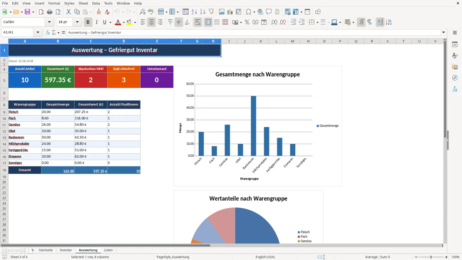This screenshot has width=462, height=260.
Task: Open the Font Name dropdown
Action: (50, 22)
